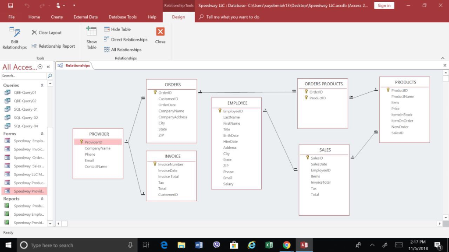This screenshot has width=449, height=252.
Task: Open Edit Relationships tool
Action: tap(14, 38)
